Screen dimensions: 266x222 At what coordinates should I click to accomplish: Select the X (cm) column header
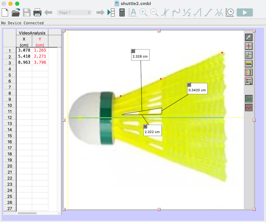coord(24,42)
